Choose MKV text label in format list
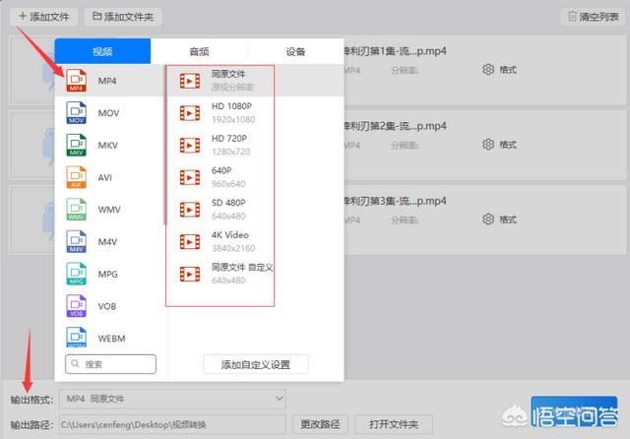The image size is (630, 439). coord(107,146)
